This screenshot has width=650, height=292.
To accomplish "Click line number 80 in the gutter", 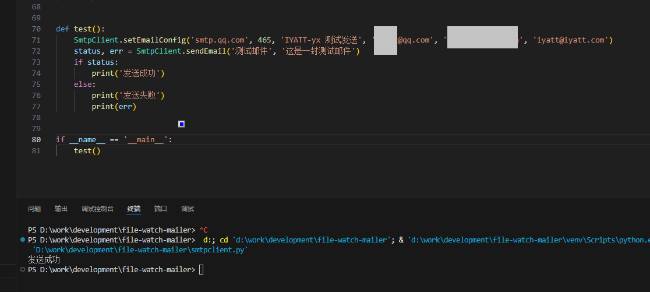I will tap(36, 140).
